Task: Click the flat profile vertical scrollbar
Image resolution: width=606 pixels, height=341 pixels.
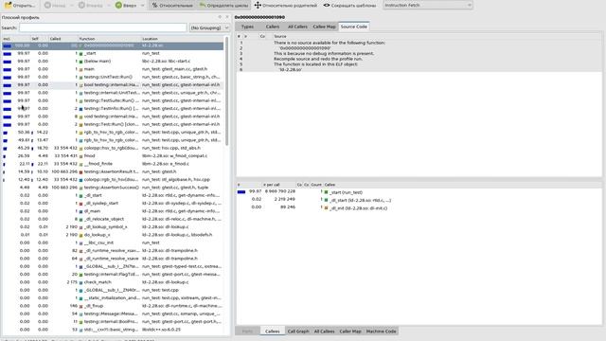Action: tap(227, 91)
